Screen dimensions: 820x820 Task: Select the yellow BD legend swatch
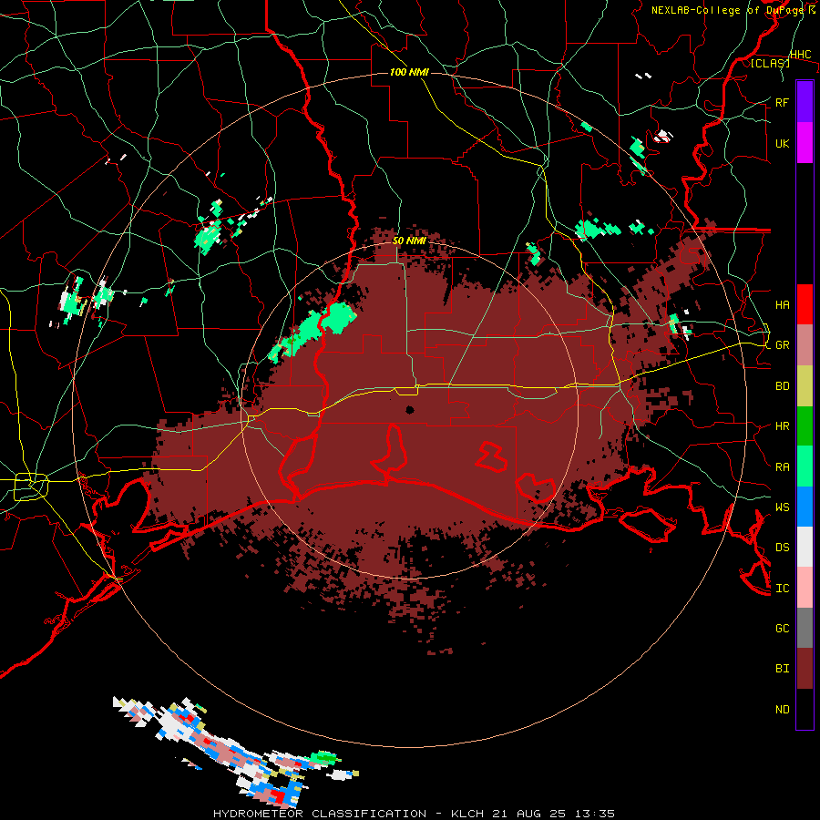[805, 385]
